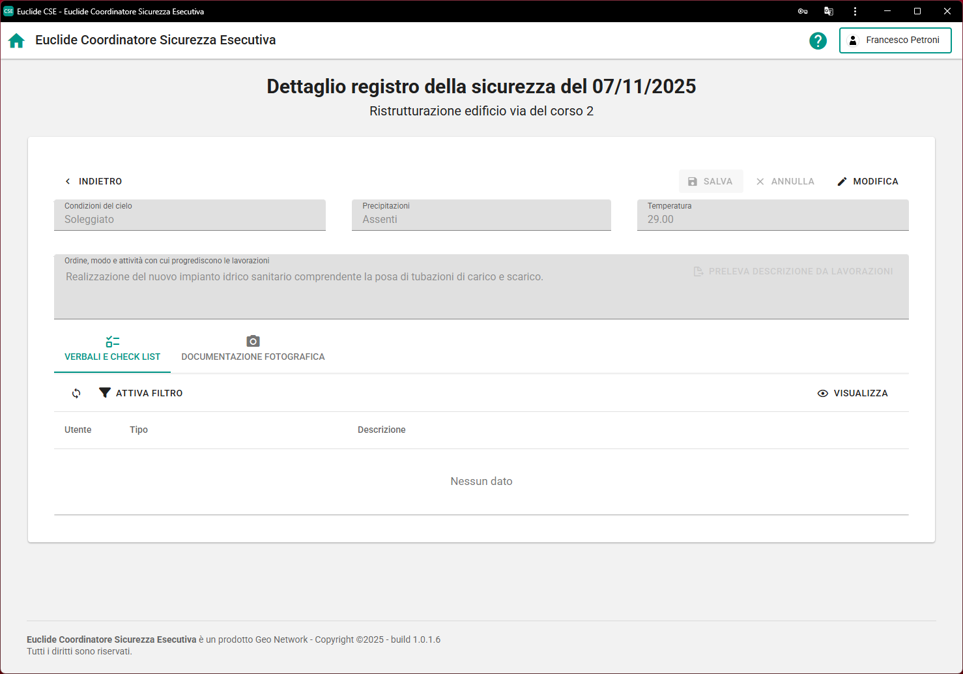Viewport: 963px width, 674px height.
Task: Open help via the question mark icon
Action: point(818,40)
